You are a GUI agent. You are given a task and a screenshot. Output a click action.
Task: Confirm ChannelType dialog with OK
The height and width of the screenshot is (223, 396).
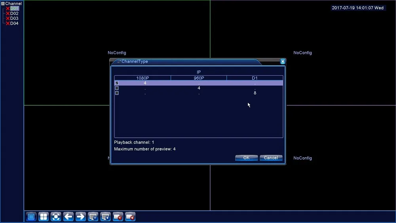coord(246,158)
